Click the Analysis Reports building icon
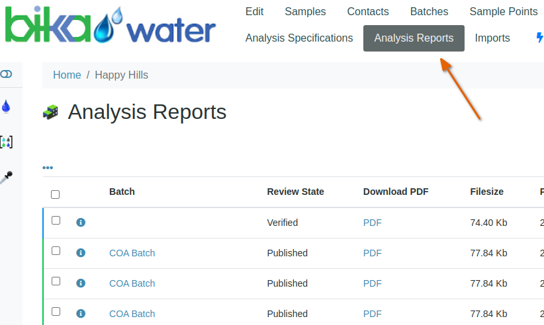Image resolution: width=544 pixels, height=325 pixels. coord(51,112)
